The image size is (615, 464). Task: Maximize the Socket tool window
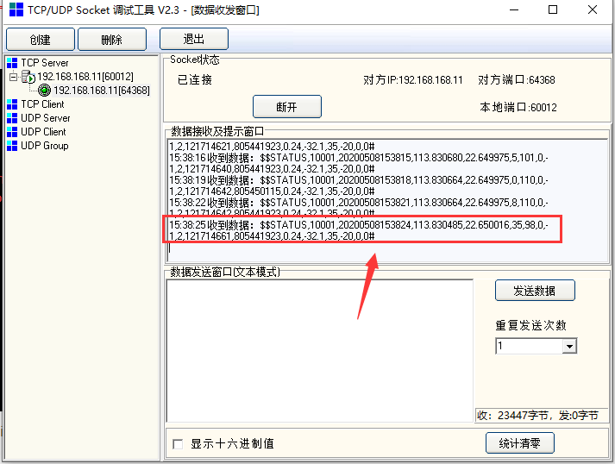tap(553, 9)
